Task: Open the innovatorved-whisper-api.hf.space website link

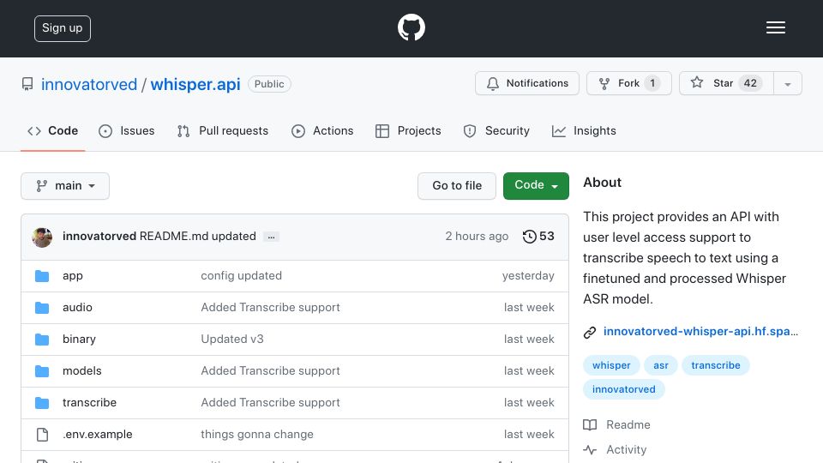Action: [x=700, y=331]
